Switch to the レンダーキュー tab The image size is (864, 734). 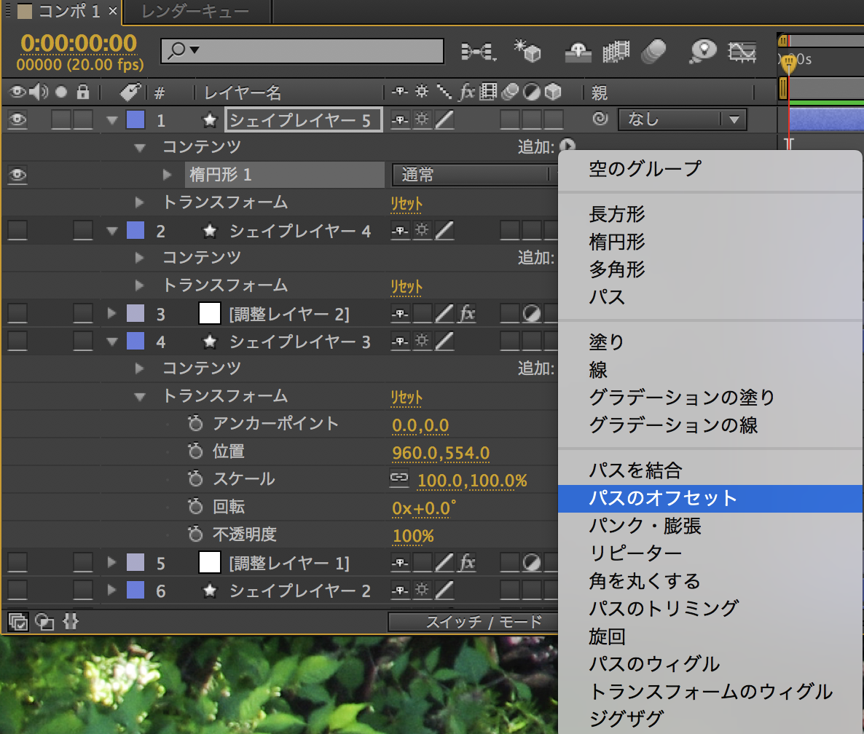point(196,12)
